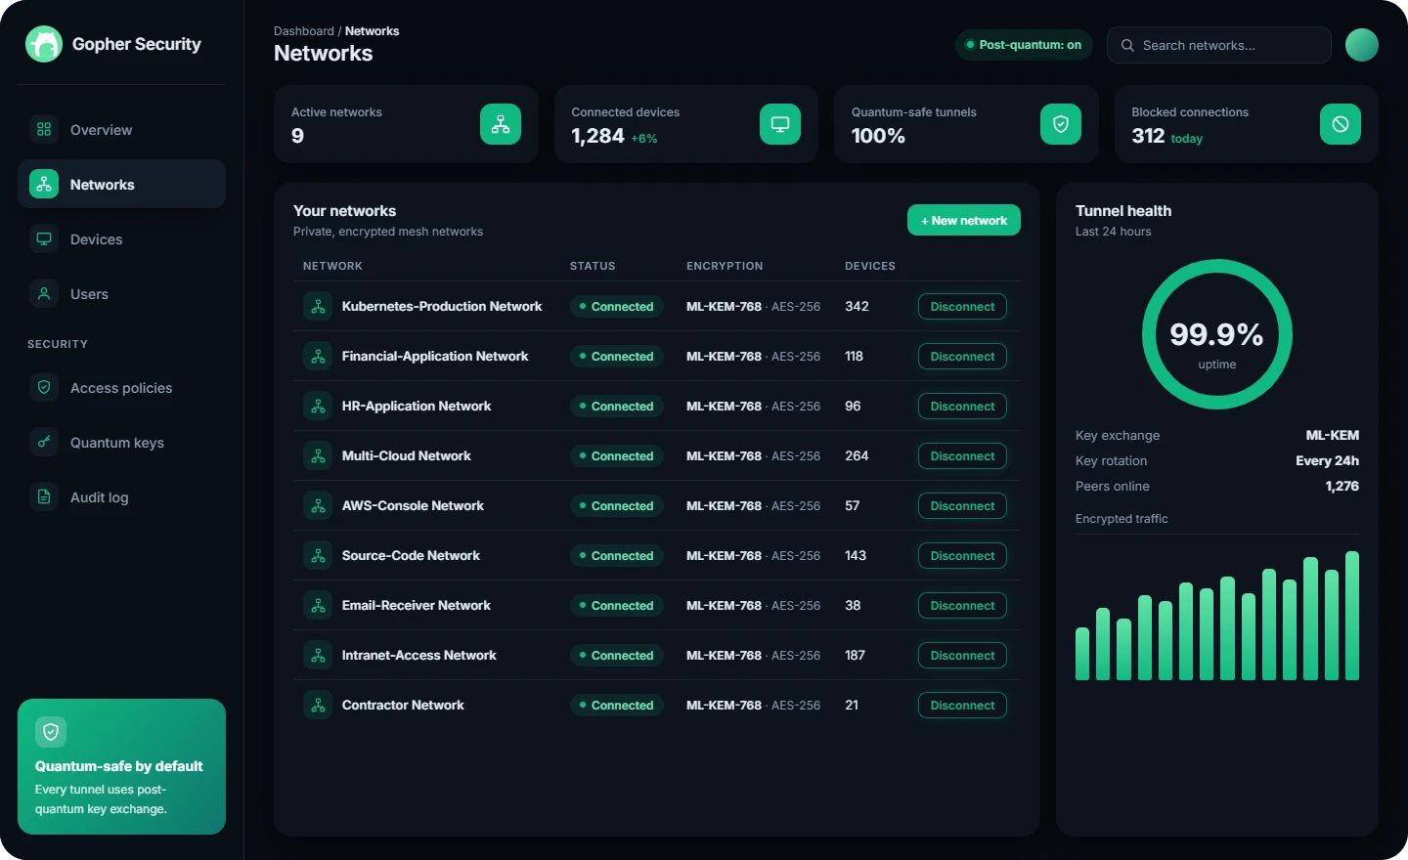This screenshot has width=1408, height=860.
Task: Click the Key rotation Every 24h value
Action: click(1328, 461)
